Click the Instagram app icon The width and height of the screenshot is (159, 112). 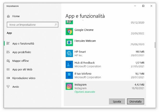pos(69,86)
